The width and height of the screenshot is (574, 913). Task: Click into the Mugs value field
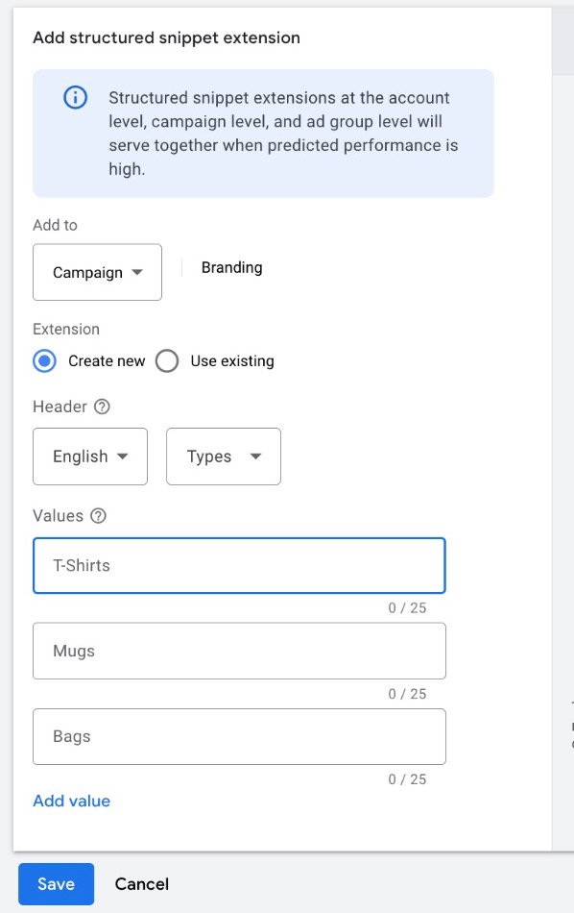239,651
